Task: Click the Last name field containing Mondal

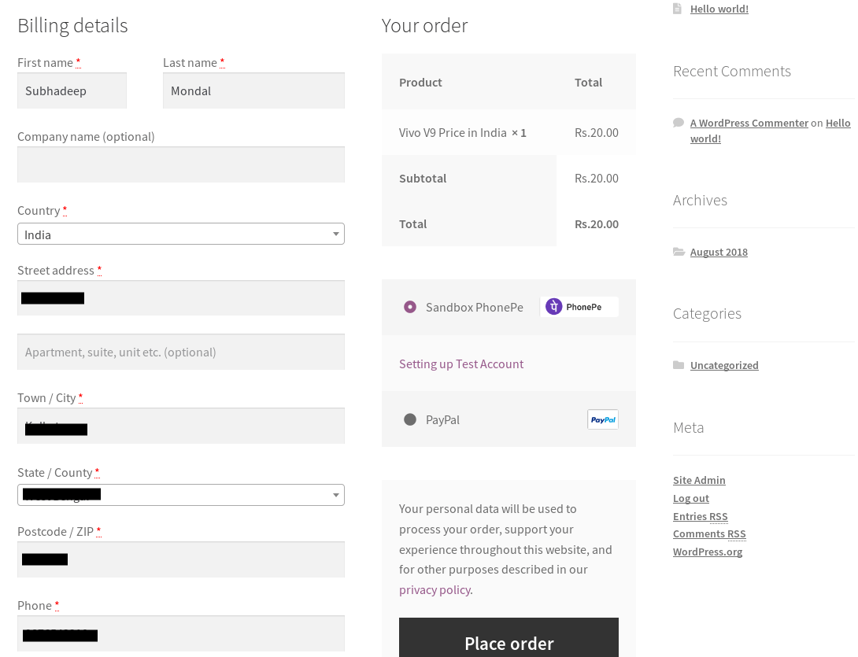Action: click(x=253, y=90)
